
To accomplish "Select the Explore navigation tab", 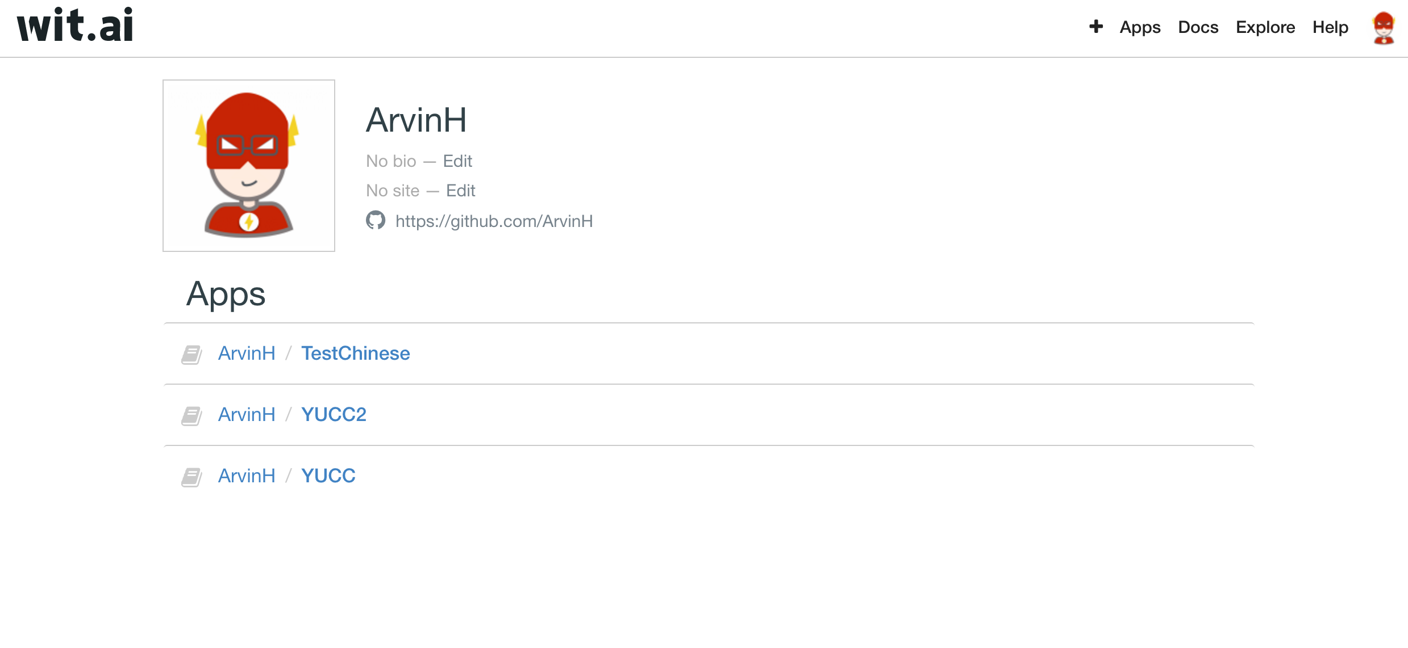I will 1264,26.
